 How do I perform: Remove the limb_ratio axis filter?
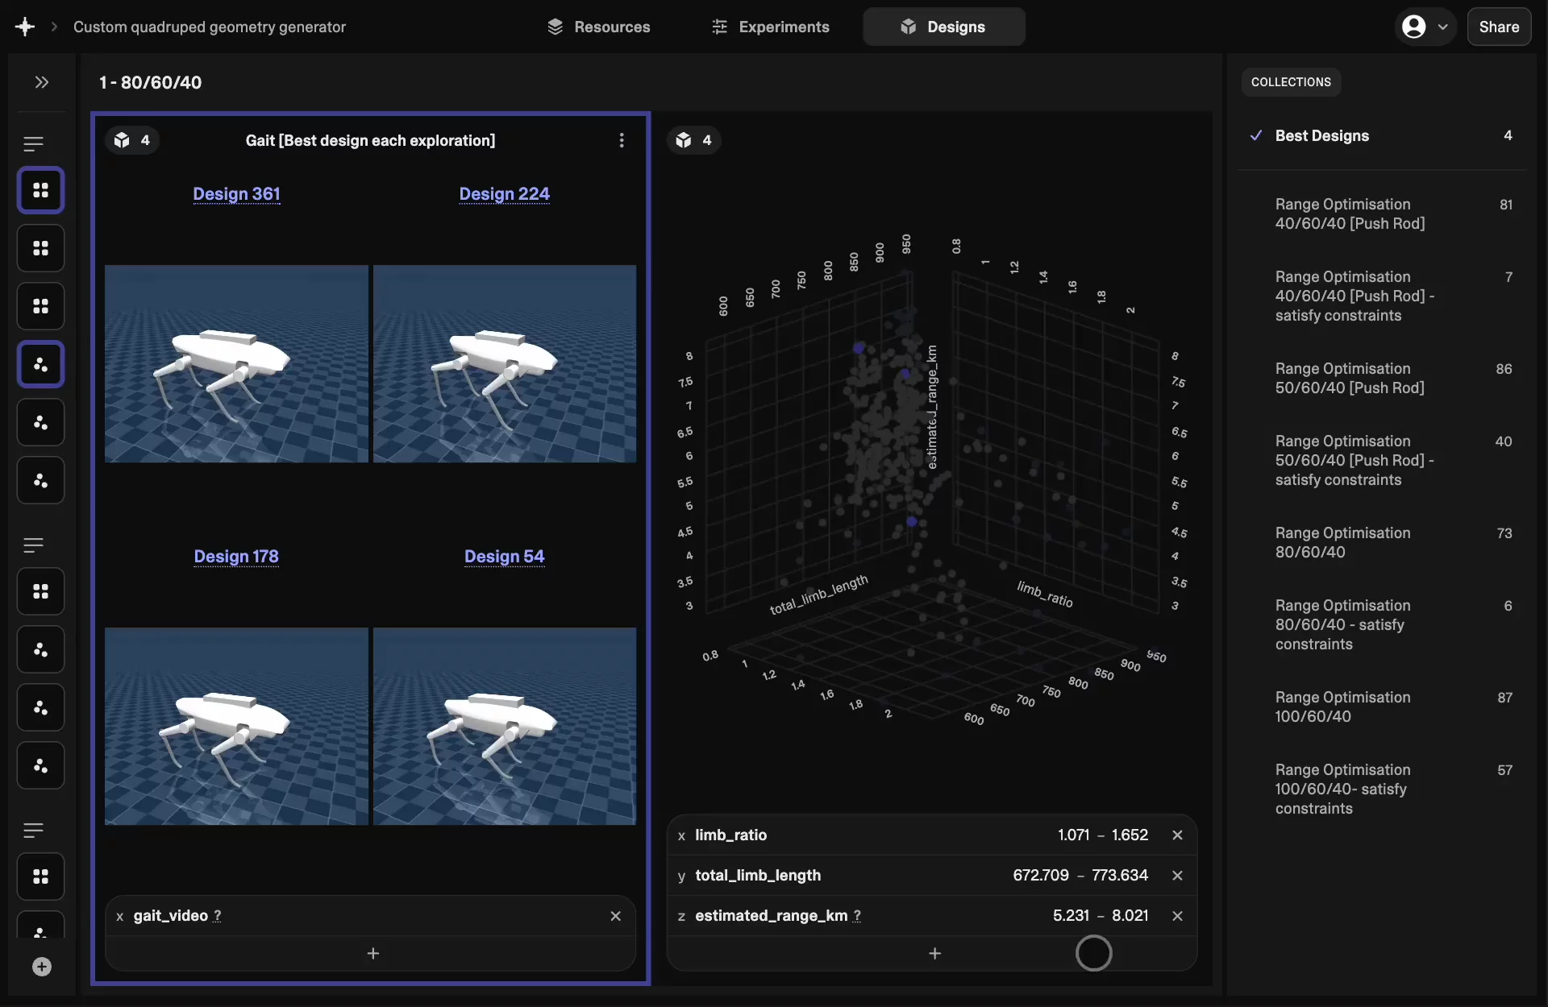pos(1177,835)
